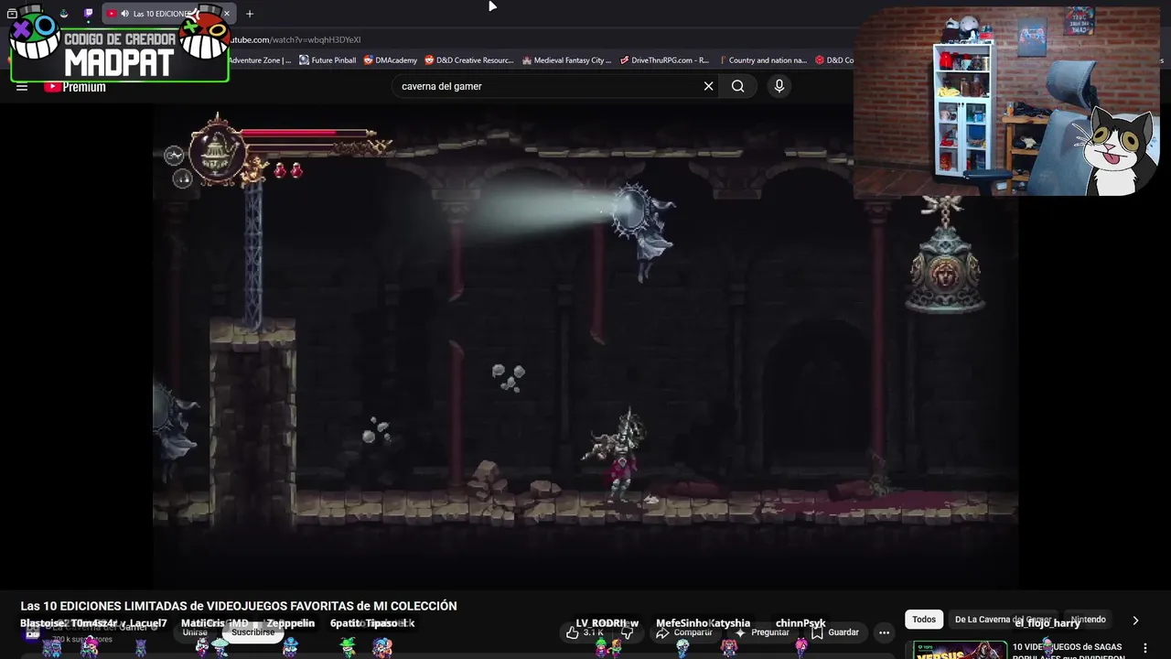
Task: Open the Medieval Fantasy City bookmark
Action: pos(566,60)
